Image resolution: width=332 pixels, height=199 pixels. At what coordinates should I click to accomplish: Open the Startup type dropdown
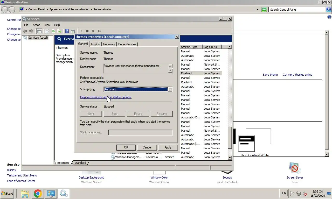(x=170, y=89)
